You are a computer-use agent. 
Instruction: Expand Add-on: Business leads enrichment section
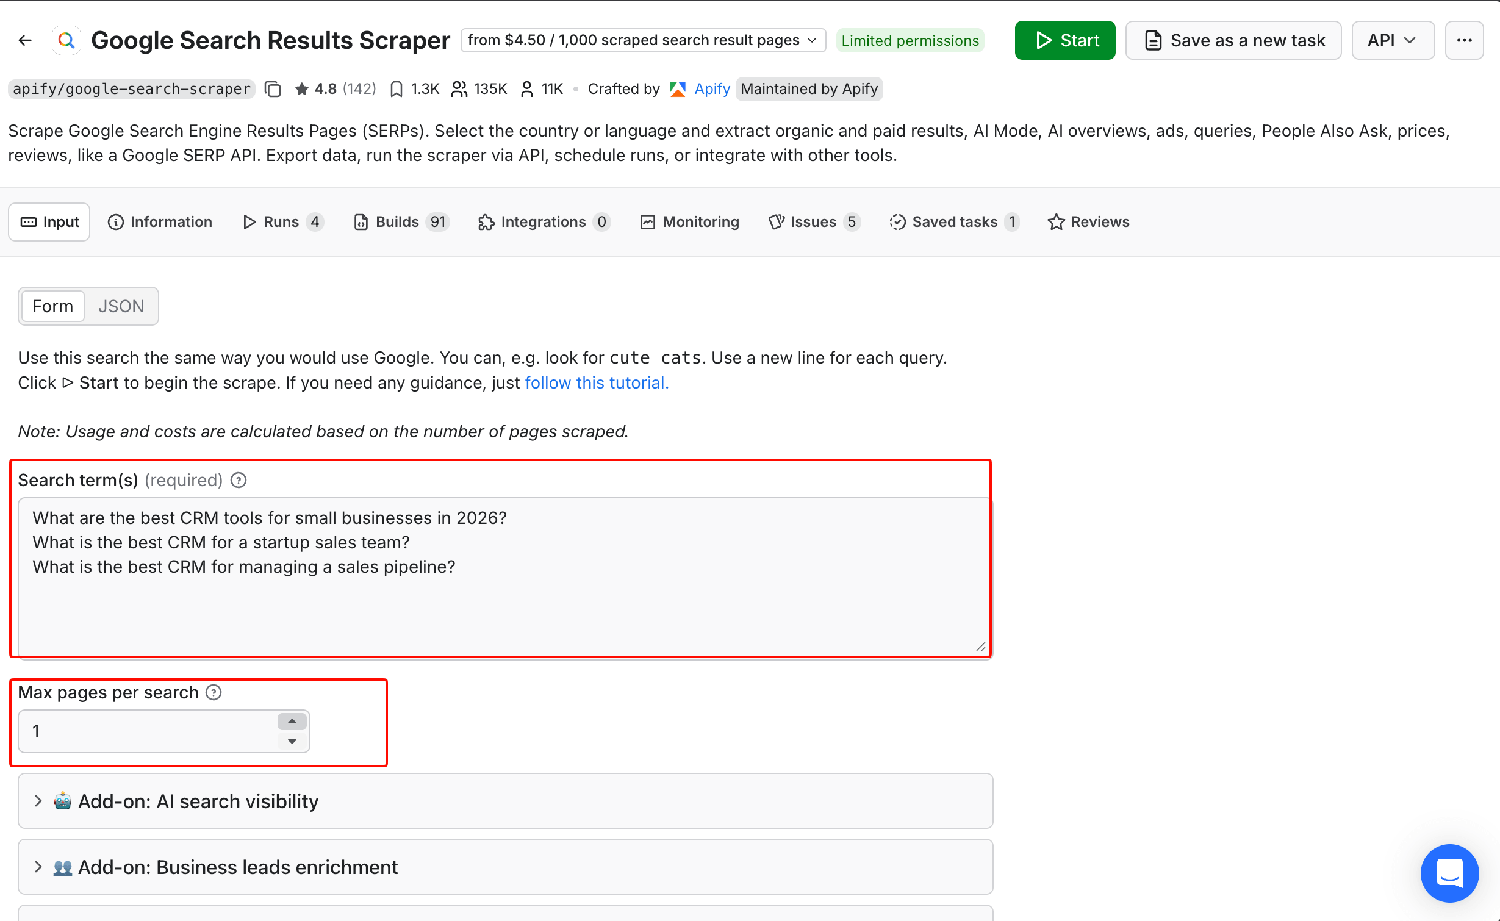[505, 867]
